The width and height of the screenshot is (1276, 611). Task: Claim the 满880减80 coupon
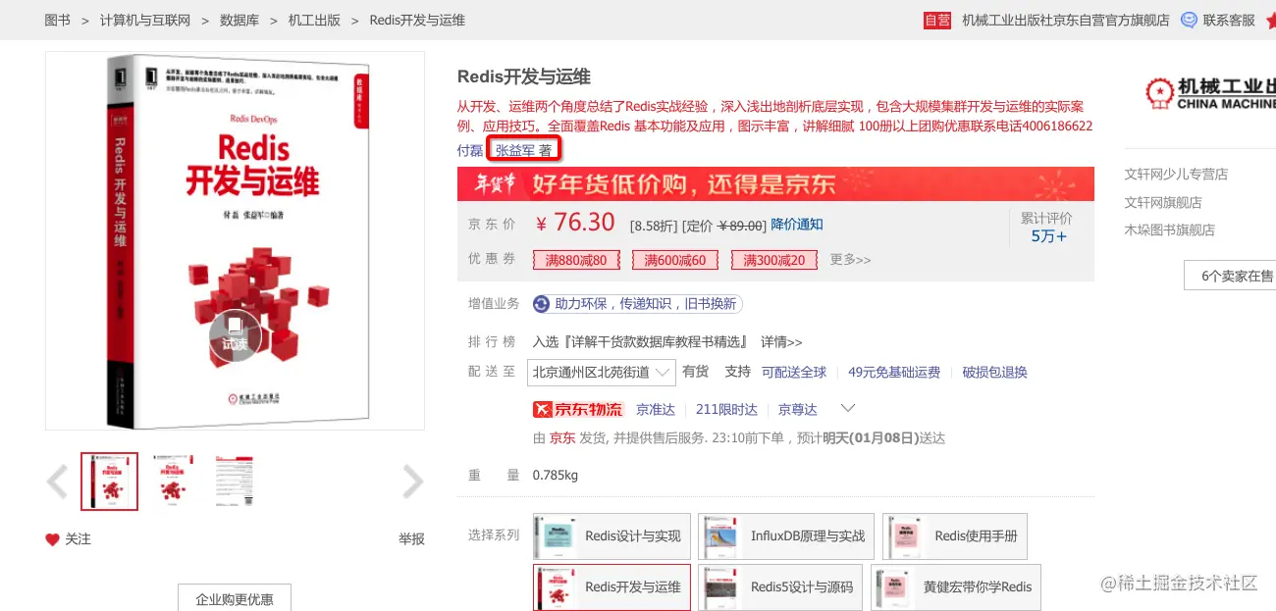[x=577, y=260]
